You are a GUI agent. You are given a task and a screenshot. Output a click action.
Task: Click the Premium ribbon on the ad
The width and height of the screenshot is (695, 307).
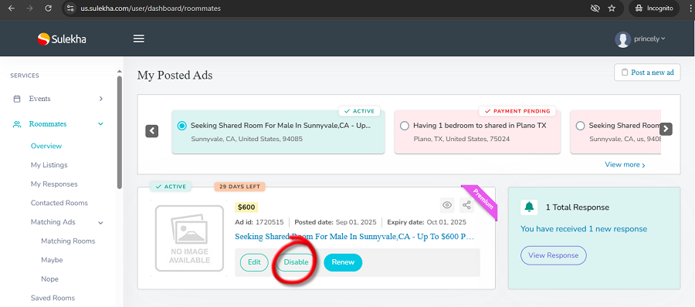click(x=481, y=201)
